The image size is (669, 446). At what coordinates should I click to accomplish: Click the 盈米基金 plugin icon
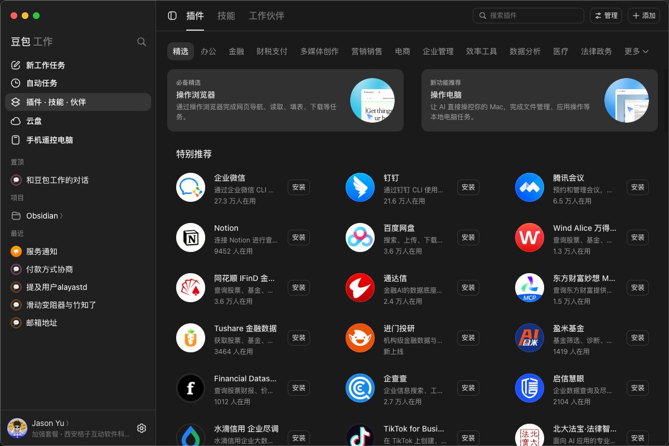[x=530, y=338]
